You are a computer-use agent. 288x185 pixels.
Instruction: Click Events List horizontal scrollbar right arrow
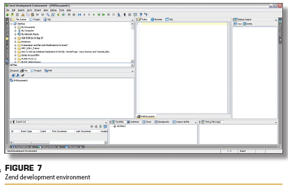(106, 142)
